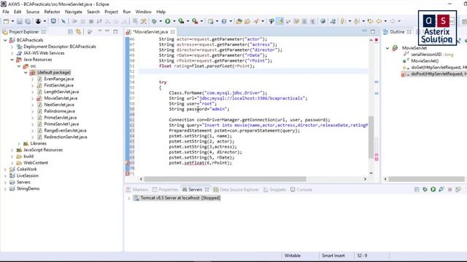This screenshot has height=262, width=467.
Task: Collapse All in Project Explorer
Action: [70, 31]
